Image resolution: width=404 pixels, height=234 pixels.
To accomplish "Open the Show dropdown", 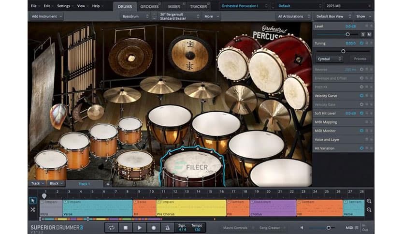I will tap(363, 16).
